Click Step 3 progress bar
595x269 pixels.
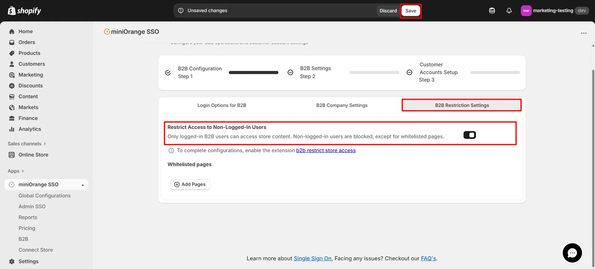(x=495, y=73)
